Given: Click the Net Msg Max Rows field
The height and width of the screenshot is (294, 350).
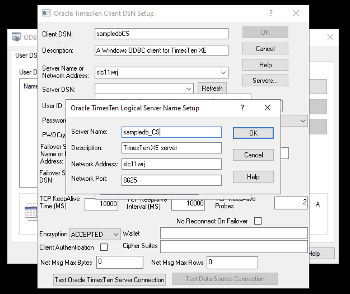Looking at the screenshot, I should click(232, 262).
